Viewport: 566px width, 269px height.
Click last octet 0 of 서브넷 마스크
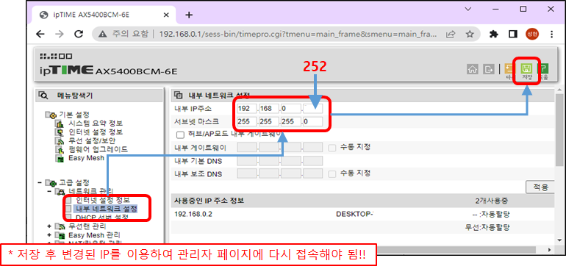[313, 122]
